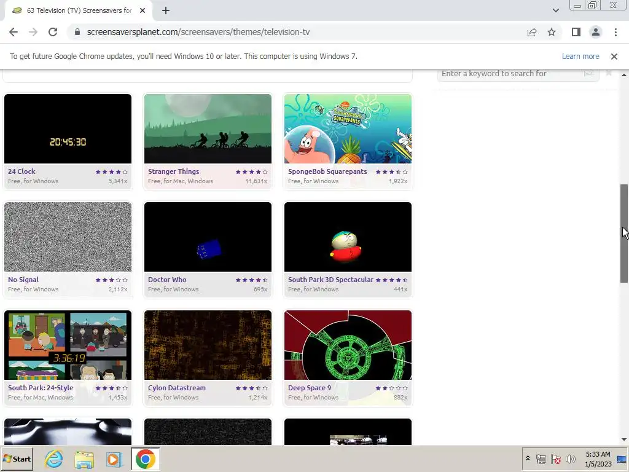This screenshot has height=472, width=629.
Task: Go back to previous page
Action: (x=14, y=32)
